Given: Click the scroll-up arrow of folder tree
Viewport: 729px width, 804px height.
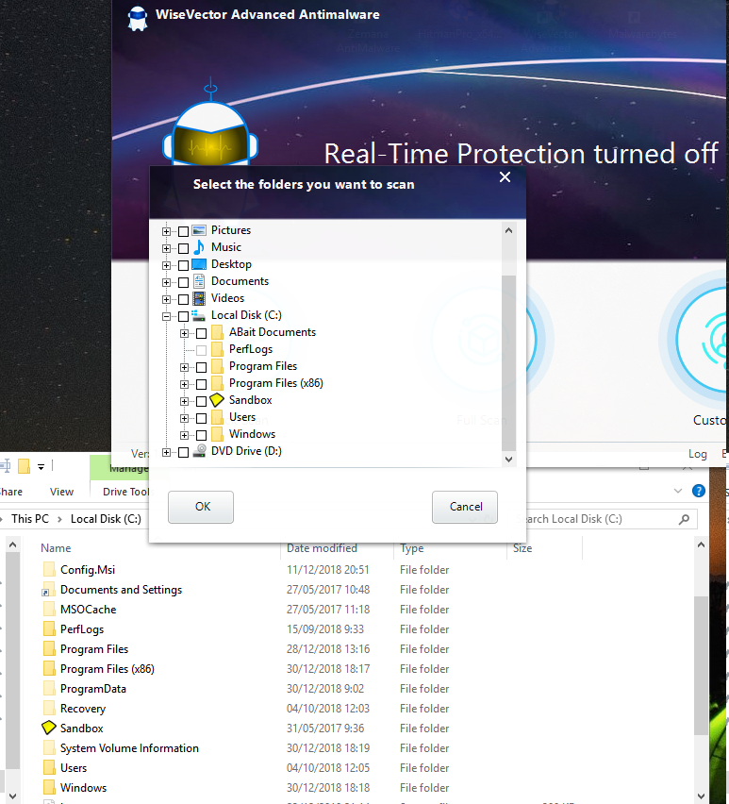Looking at the screenshot, I should tap(508, 231).
